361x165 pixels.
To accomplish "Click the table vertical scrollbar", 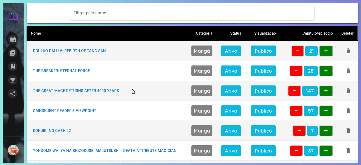I will coord(357,33).
